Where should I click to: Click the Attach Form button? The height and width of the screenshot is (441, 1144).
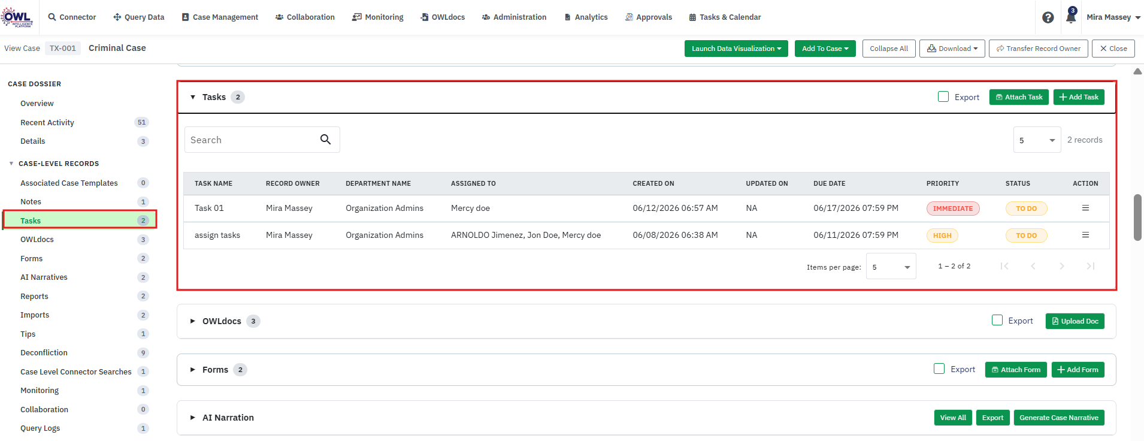(1016, 370)
